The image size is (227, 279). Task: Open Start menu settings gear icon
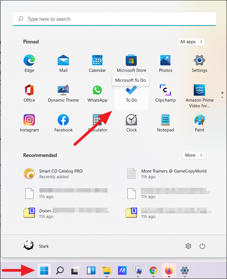[x=188, y=246]
